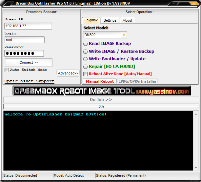Image resolution: width=201 pixels, height=182 pixels.
Task: Open Advanced>> options
Action: coord(68,73)
